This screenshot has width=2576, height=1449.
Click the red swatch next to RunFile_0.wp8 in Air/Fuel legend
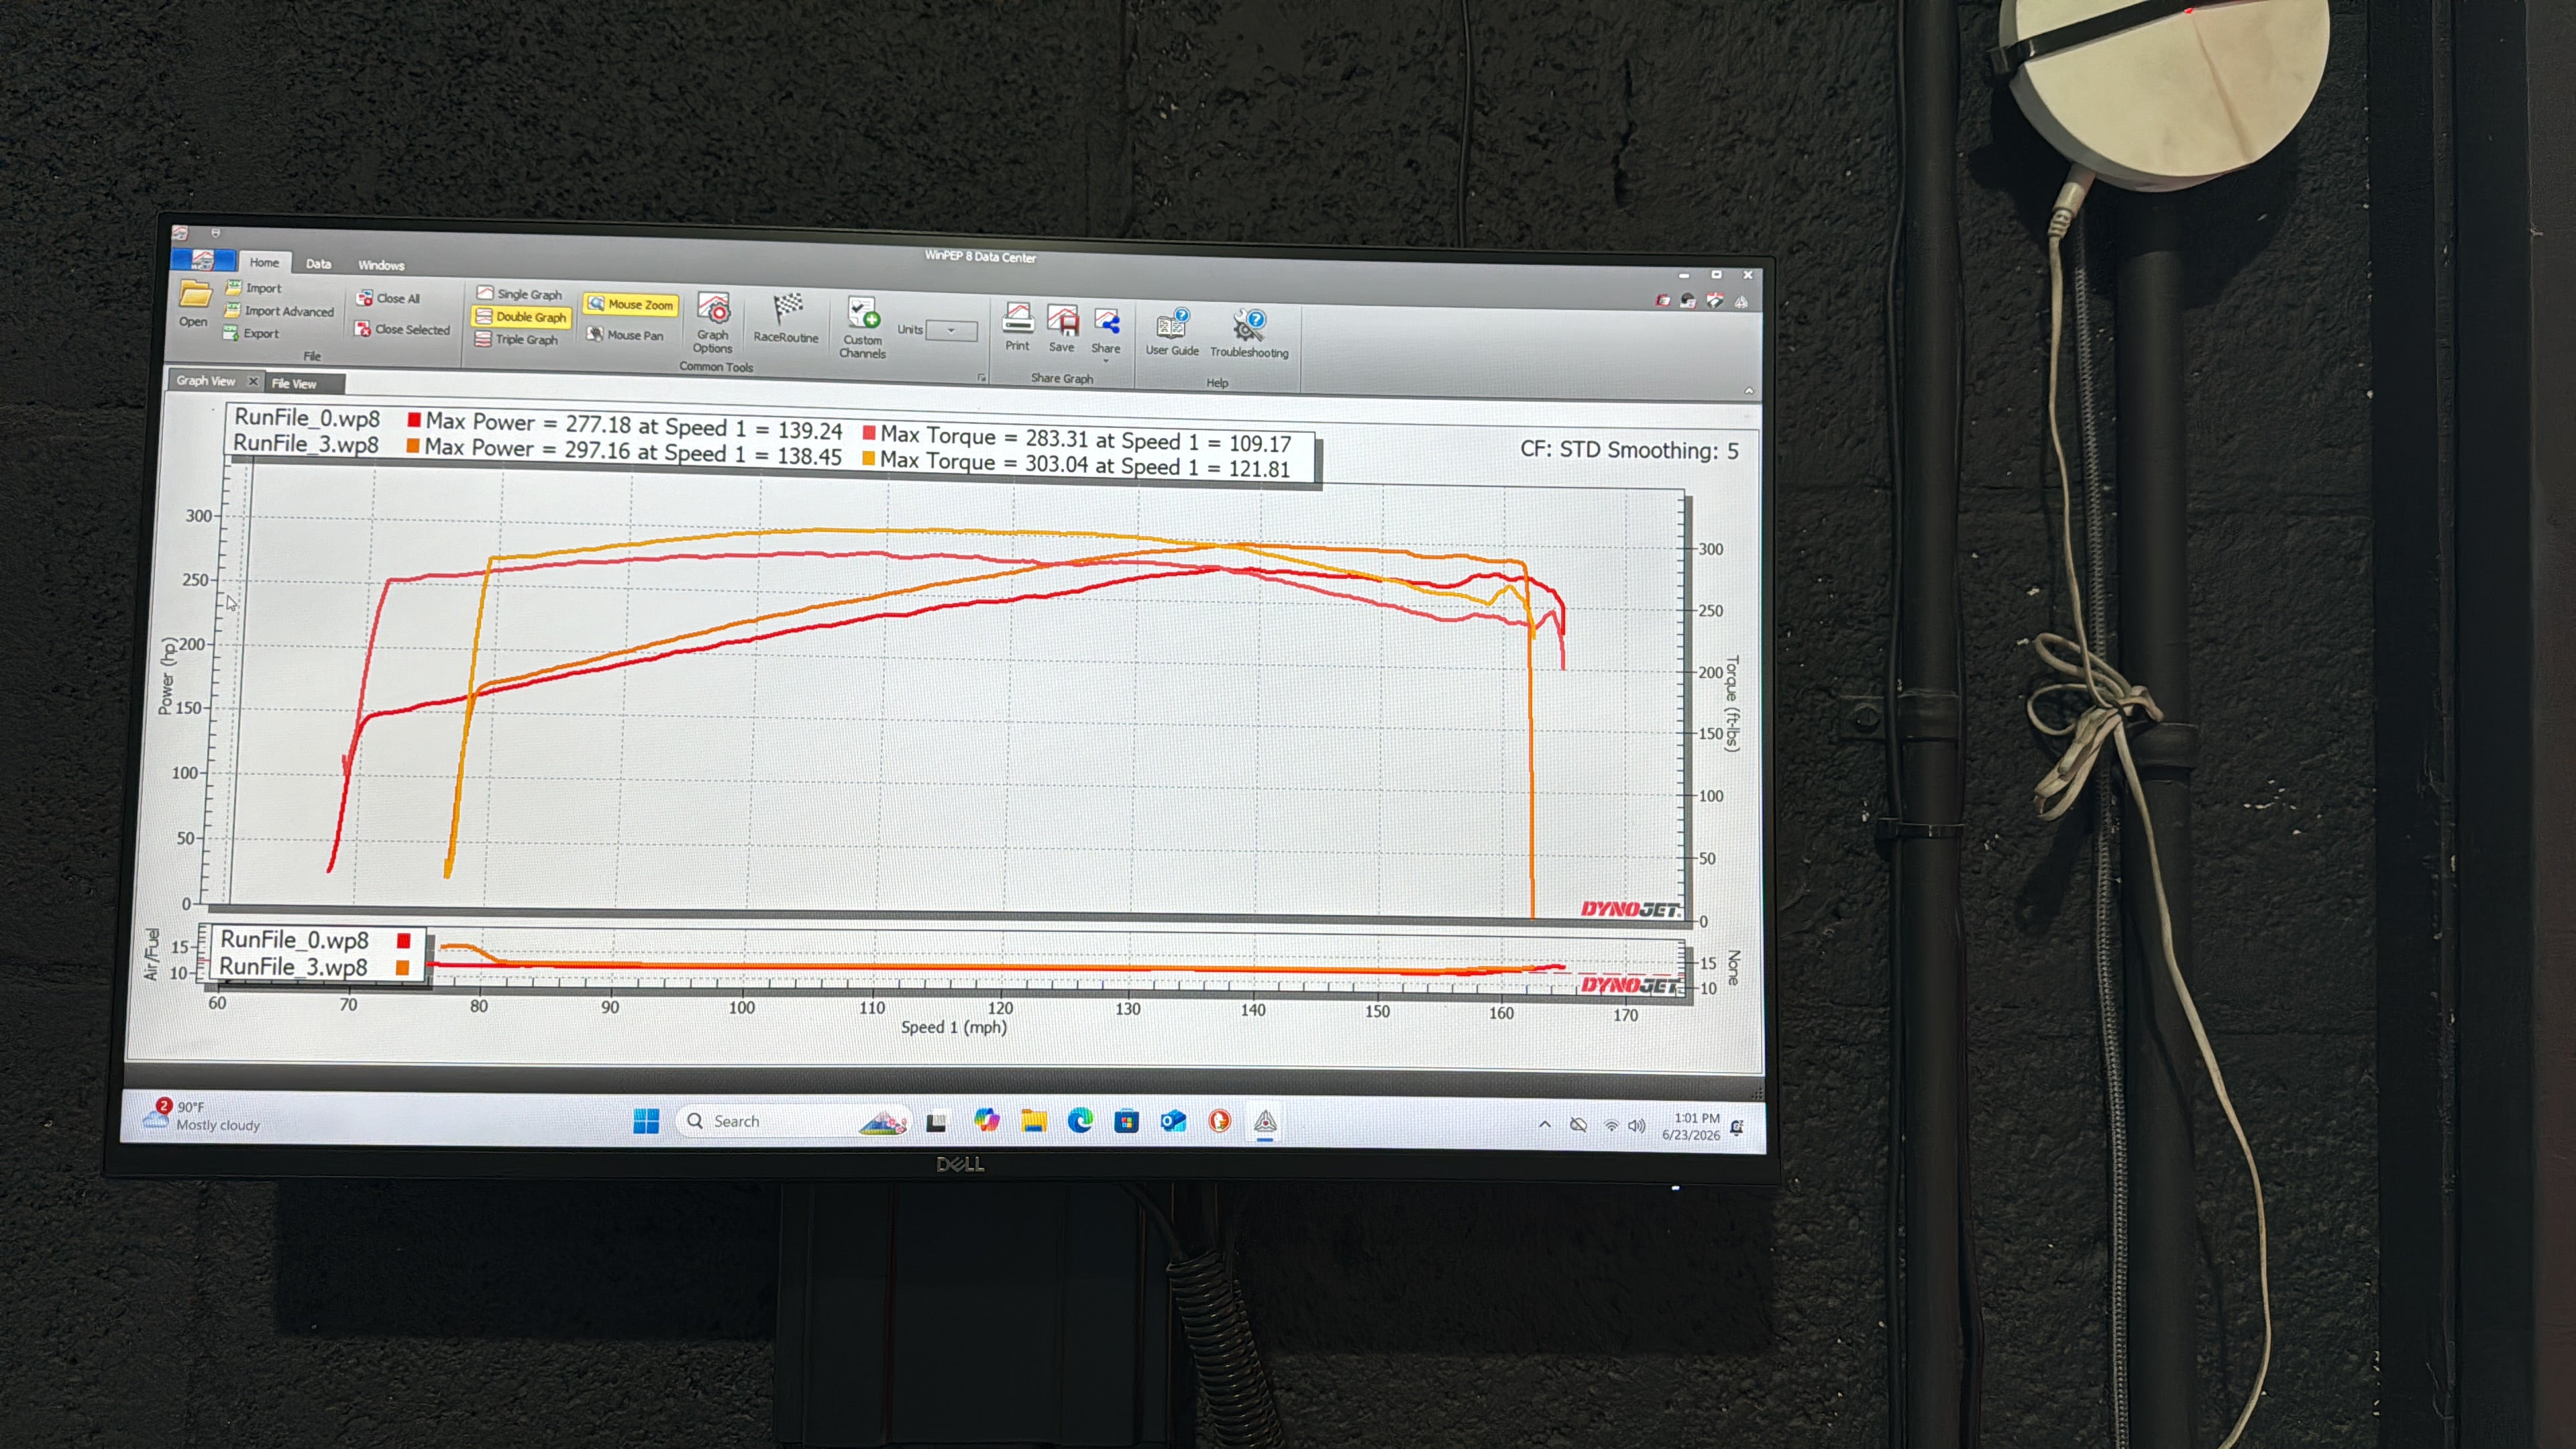[x=404, y=940]
